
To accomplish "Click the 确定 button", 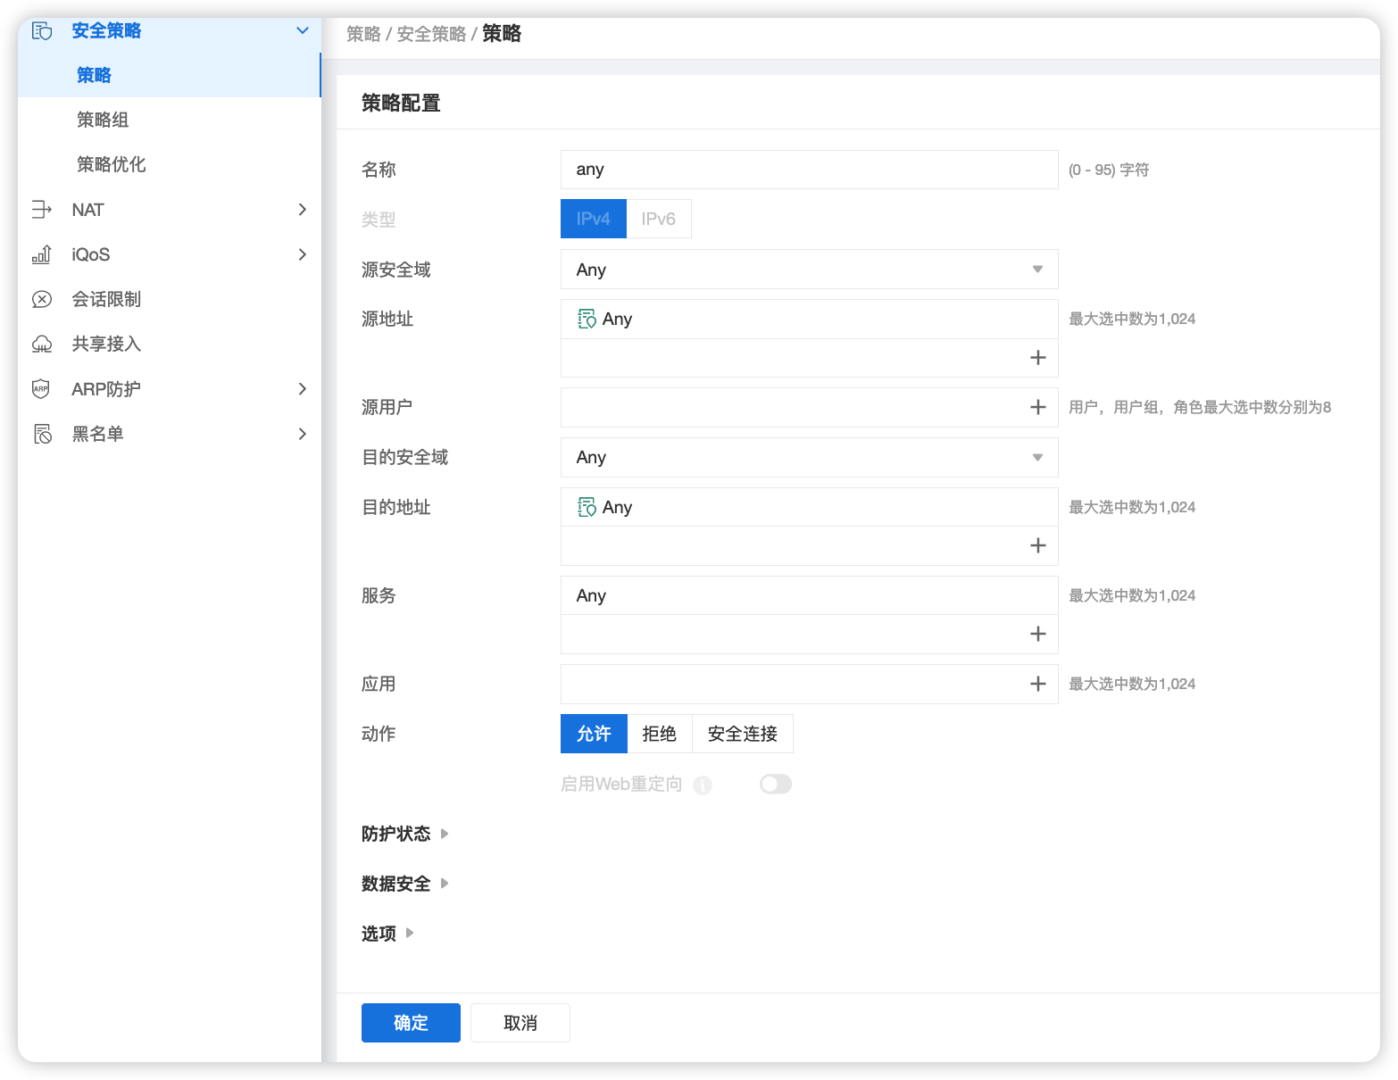I will click(411, 1023).
